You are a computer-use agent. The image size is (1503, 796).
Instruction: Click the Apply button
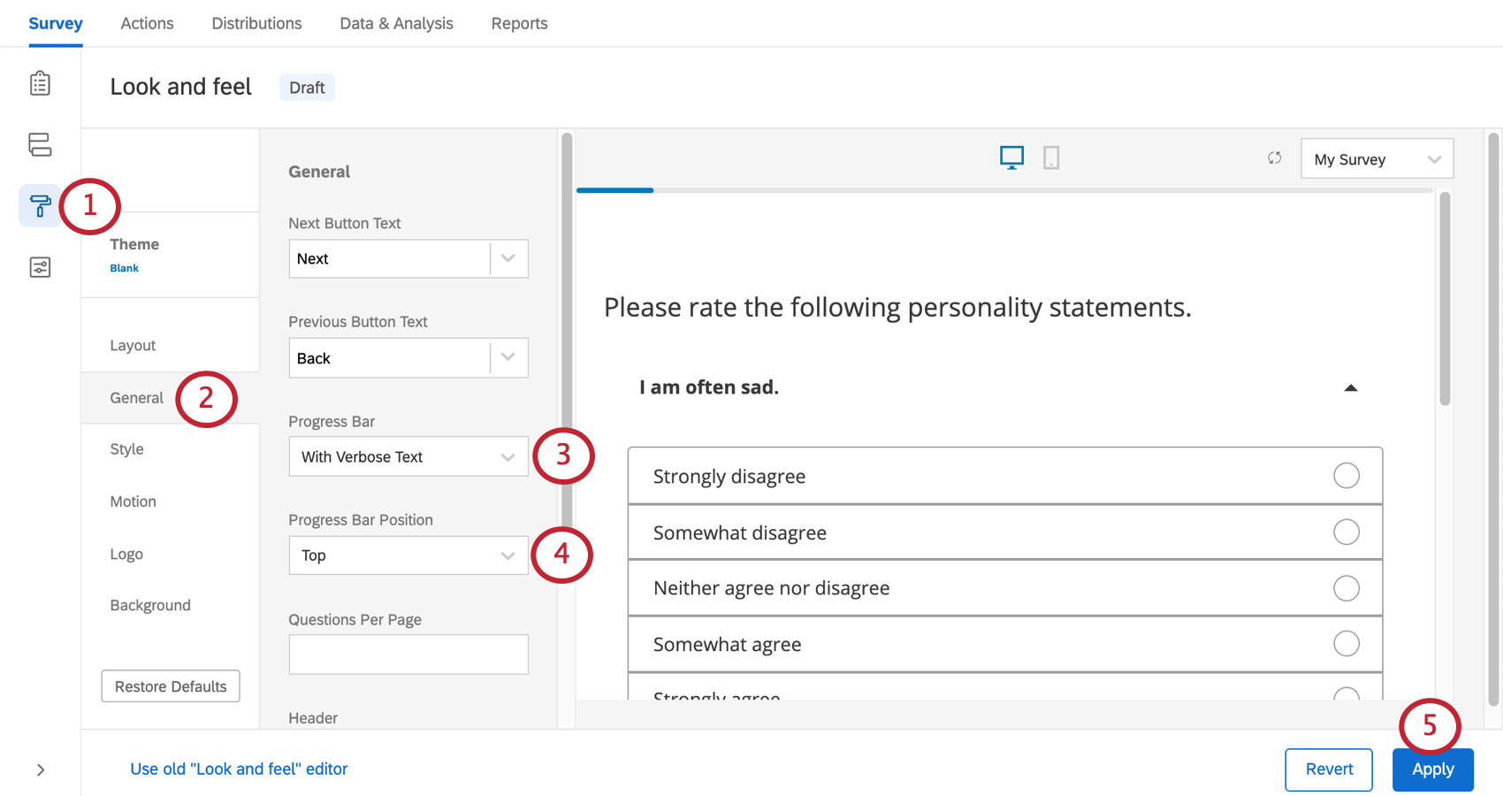point(1432,769)
